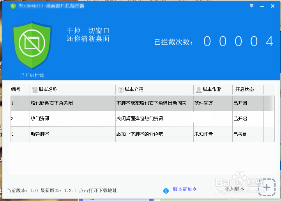Minimize the Windowkill window

click(262, 6)
